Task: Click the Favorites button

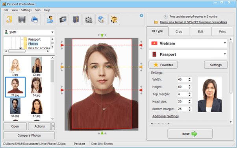Action: tap(163, 65)
